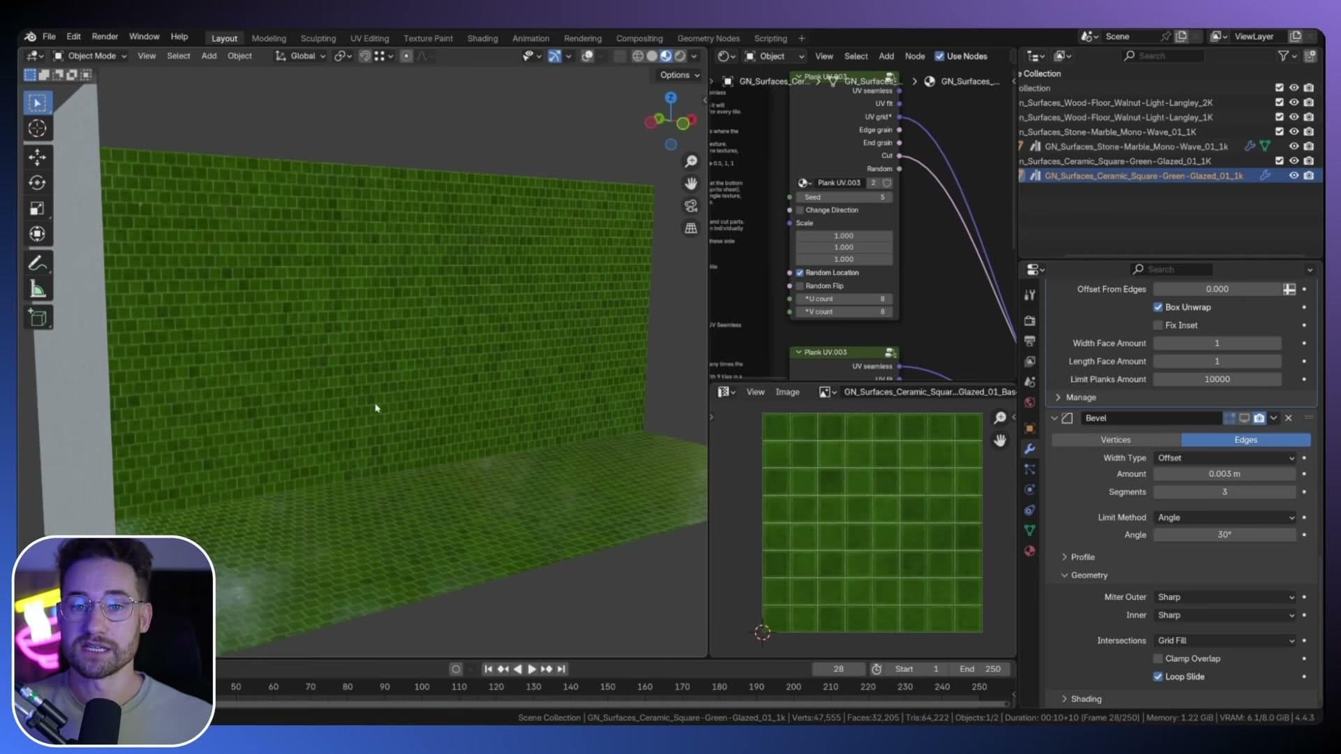Switch to the Shading workspace tab
This screenshot has width=1341, height=754.
click(x=483, y=38)
